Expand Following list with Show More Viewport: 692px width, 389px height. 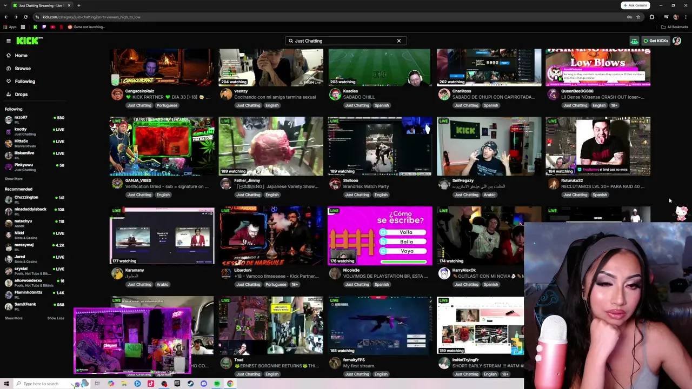coord(14,179)
